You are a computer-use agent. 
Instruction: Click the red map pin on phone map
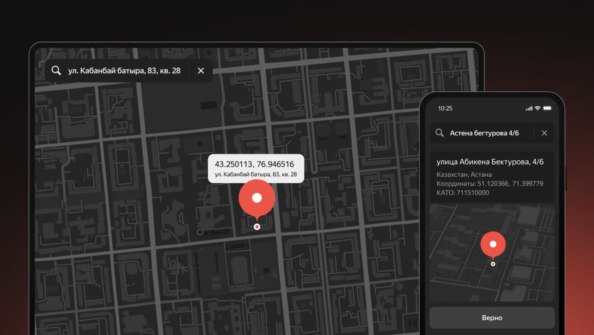click(x=493, y=245)
